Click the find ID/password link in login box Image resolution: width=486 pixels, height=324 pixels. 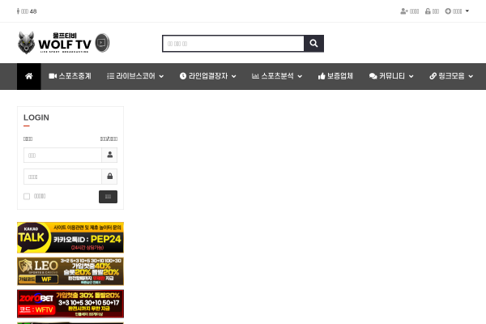point(109,139)
